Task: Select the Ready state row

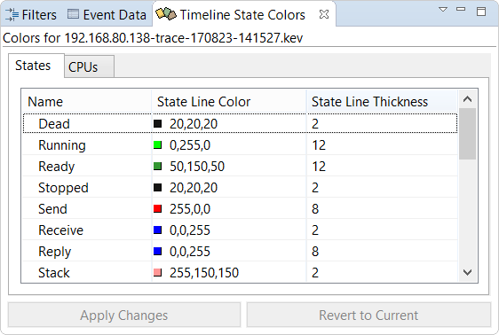Action: coord(240,167)
